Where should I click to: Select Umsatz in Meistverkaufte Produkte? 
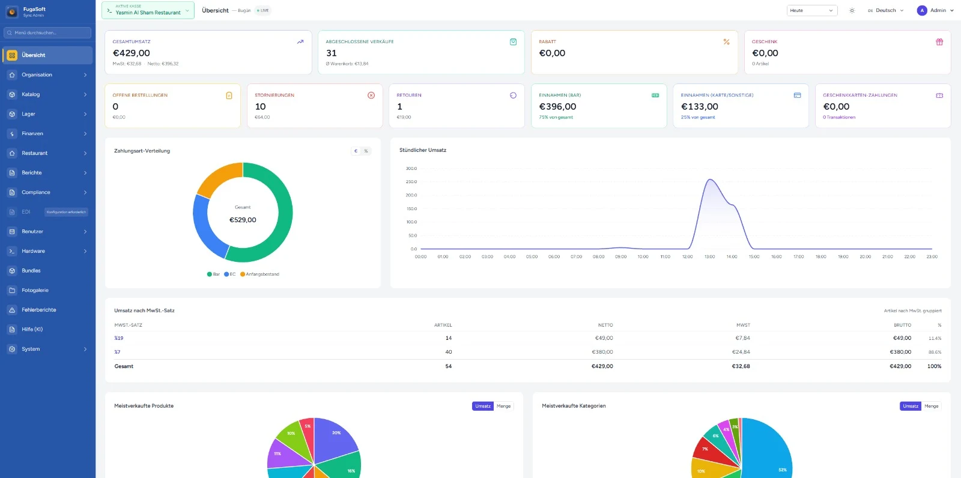(483, 407)
